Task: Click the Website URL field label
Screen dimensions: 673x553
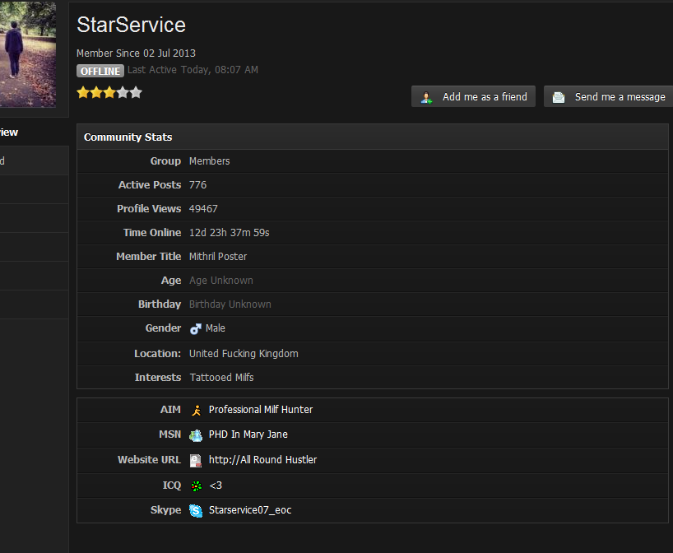Action: [x=149, y=460]
